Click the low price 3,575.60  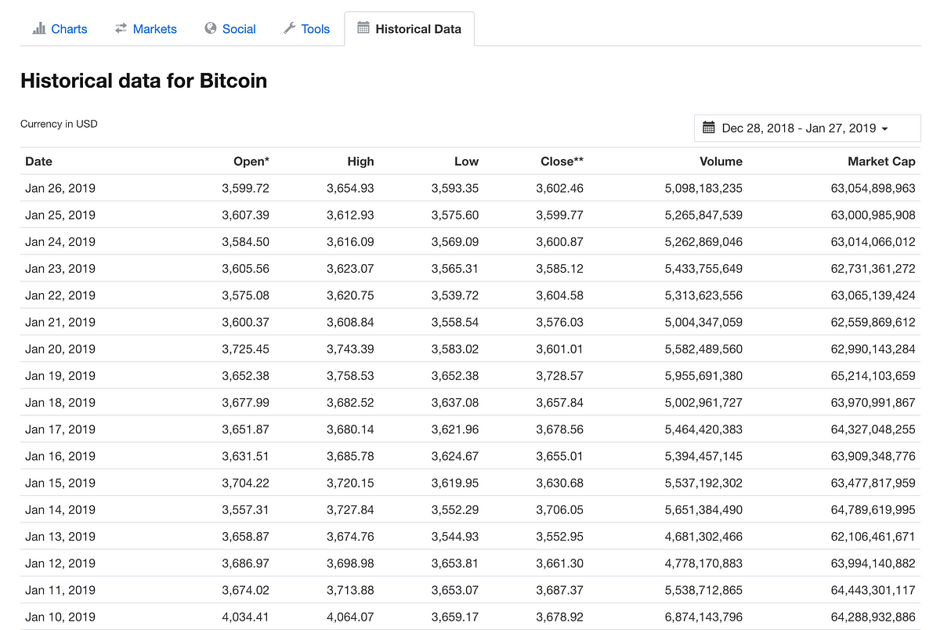pos(455,215)
